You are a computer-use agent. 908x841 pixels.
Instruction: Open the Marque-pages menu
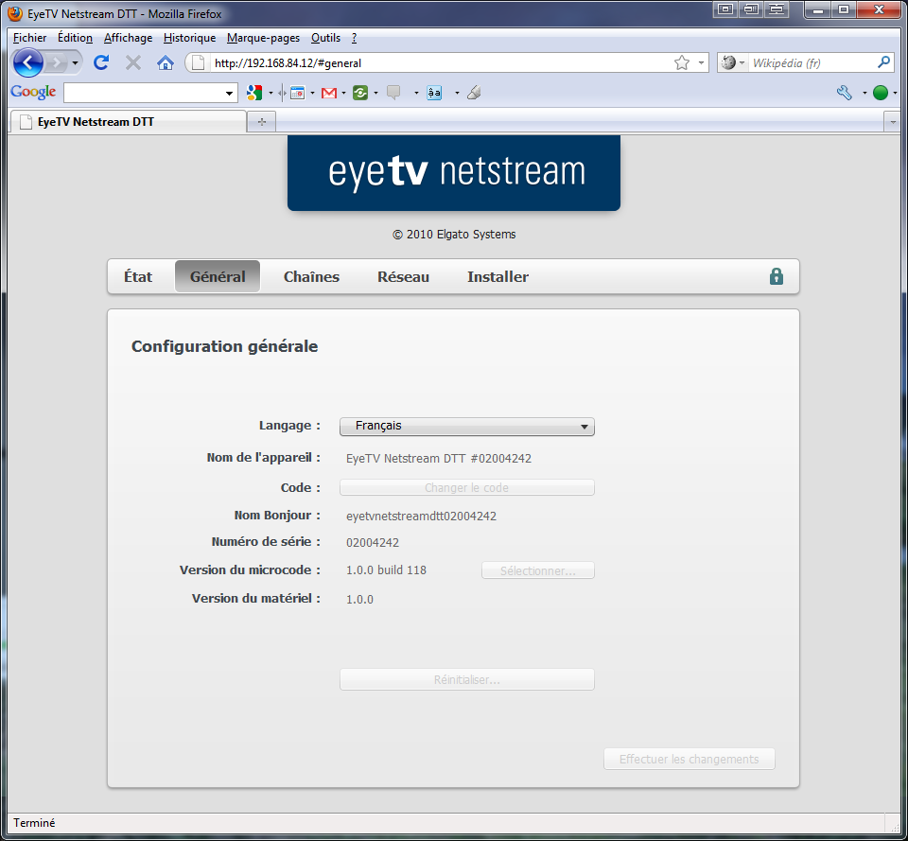264,38
